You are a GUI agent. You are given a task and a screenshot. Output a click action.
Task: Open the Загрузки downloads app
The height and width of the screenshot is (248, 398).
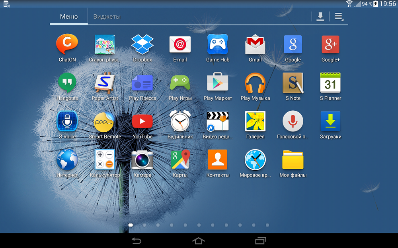tap(330, 121)
